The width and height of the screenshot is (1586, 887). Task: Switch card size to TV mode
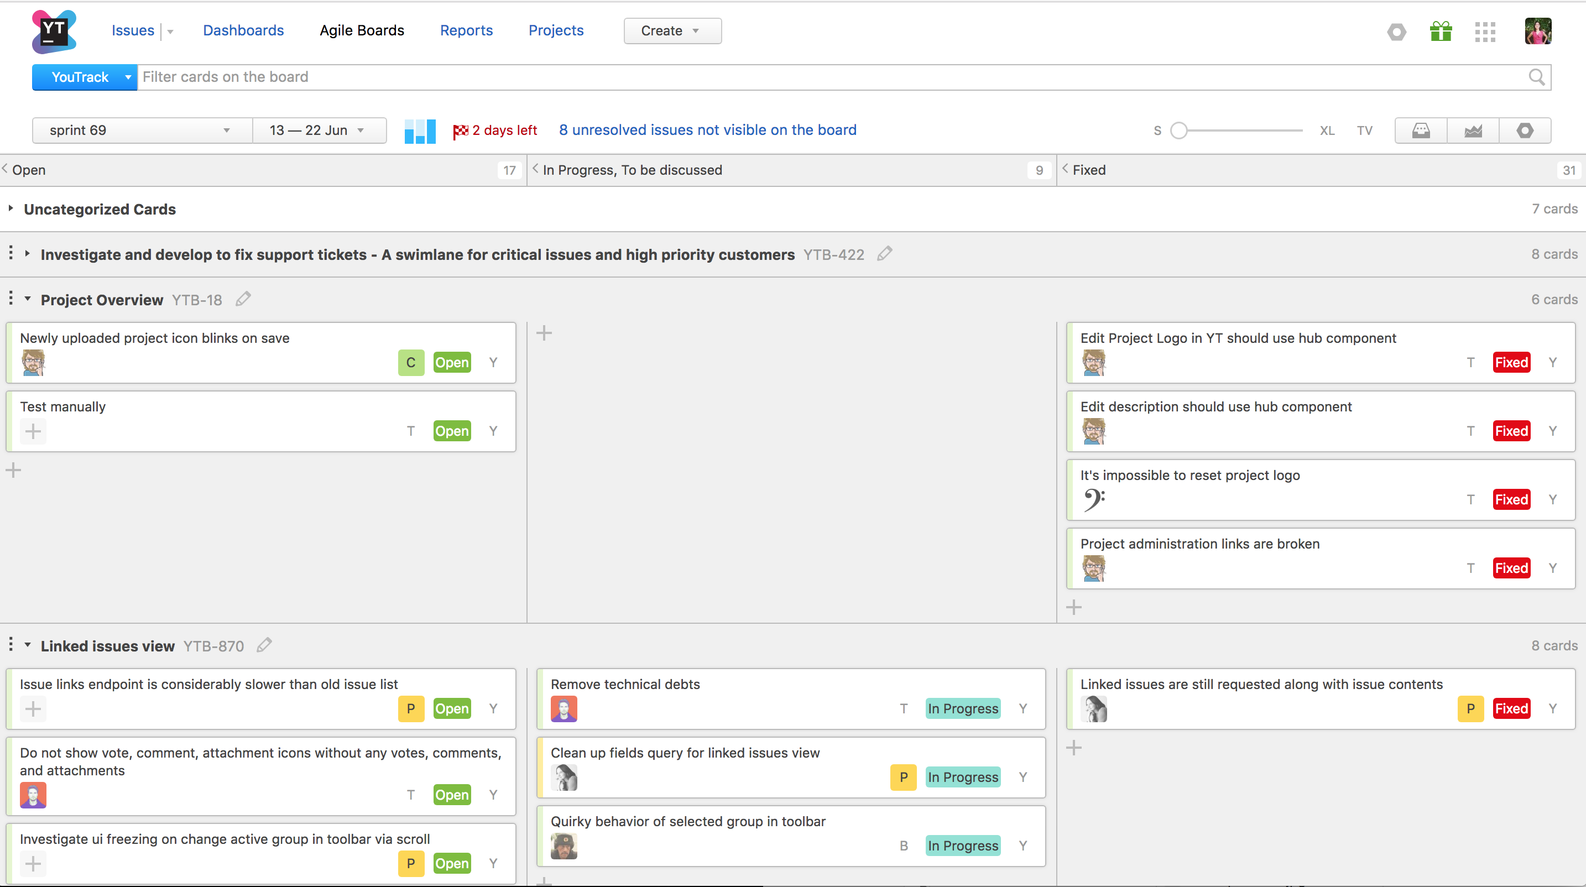click(x=1364, y=131)
